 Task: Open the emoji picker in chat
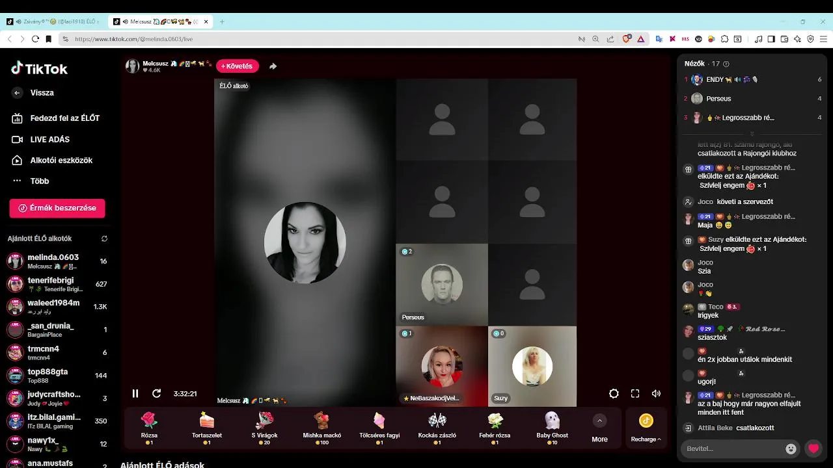[791, 448]
